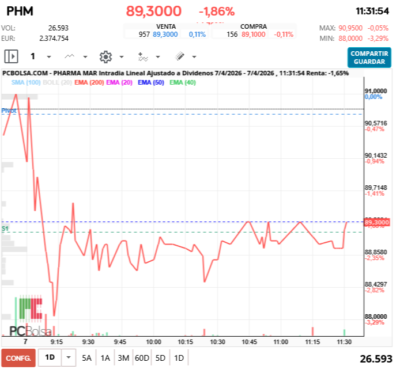
Task: Click the S1 support level label
Action: (x=5, y=228)
